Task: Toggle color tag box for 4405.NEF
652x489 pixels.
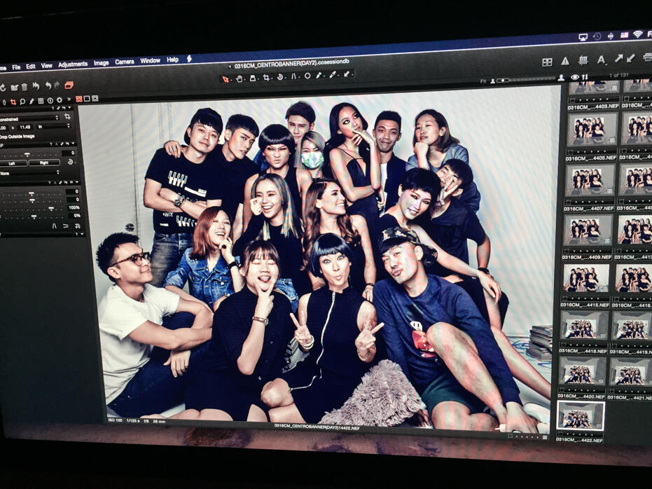Action: tap(571, 152)
